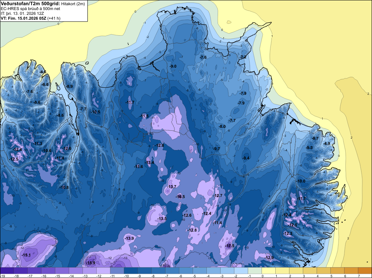The width and height of the screenshot is (372, 278).
Task: Select the 'EC-HRES spá brúuð á 500m net' line
Action: [31, 9]
